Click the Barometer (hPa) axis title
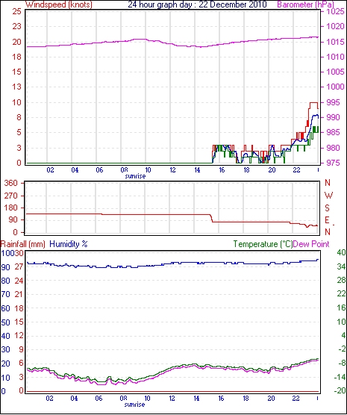 pyautogui.click(x=305, y=4)
